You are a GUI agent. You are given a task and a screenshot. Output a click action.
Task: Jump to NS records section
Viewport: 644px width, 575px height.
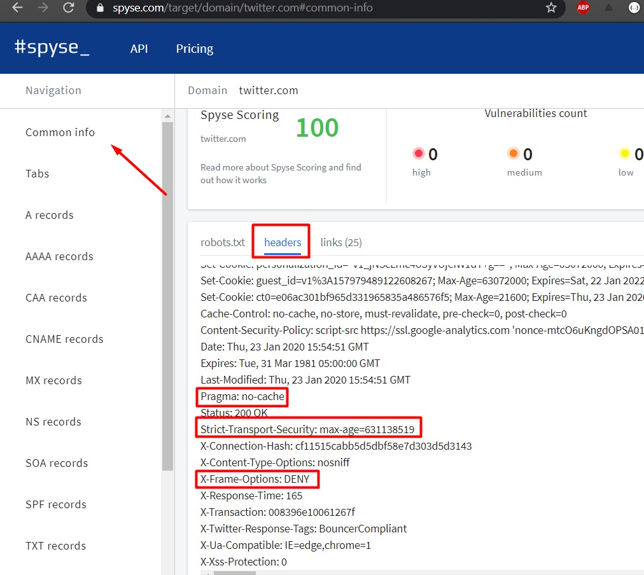53,422
